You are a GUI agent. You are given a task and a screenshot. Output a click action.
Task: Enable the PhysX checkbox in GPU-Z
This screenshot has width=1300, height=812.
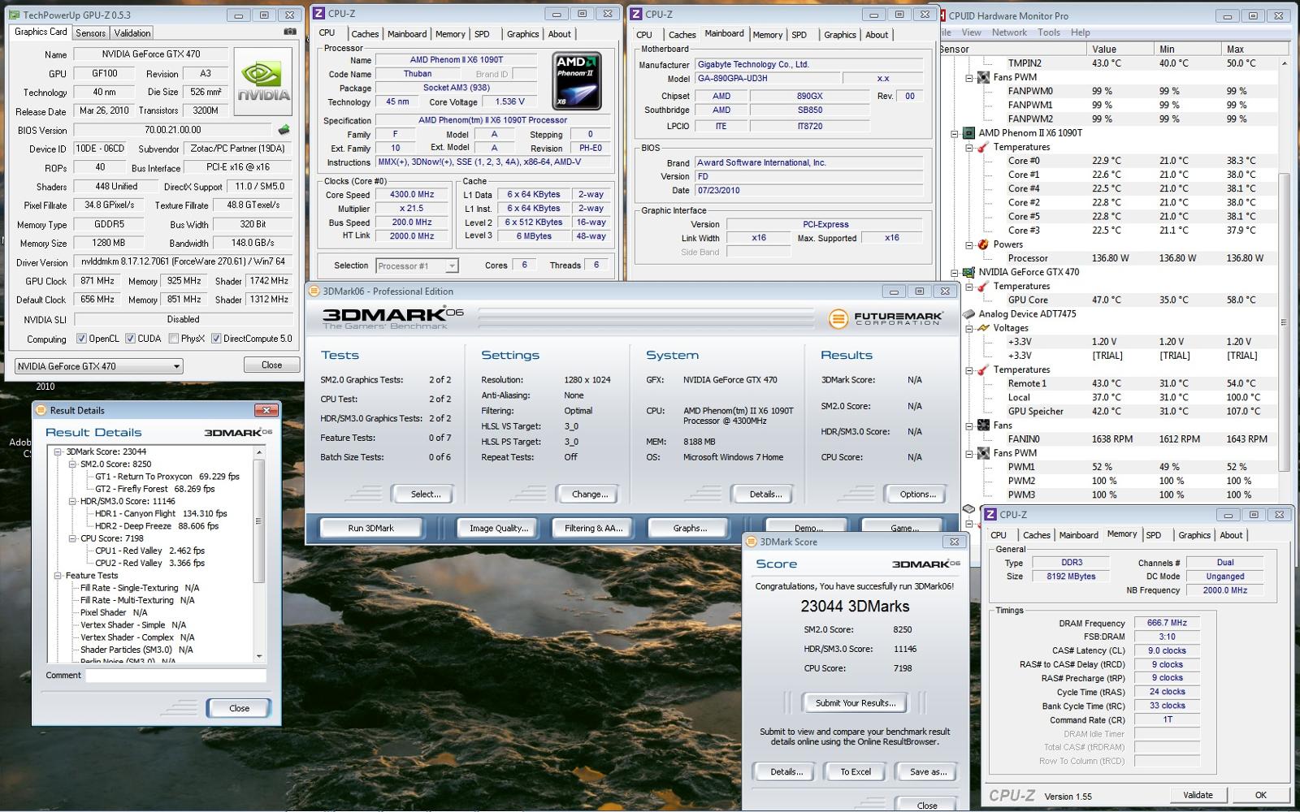click(173, 339)
